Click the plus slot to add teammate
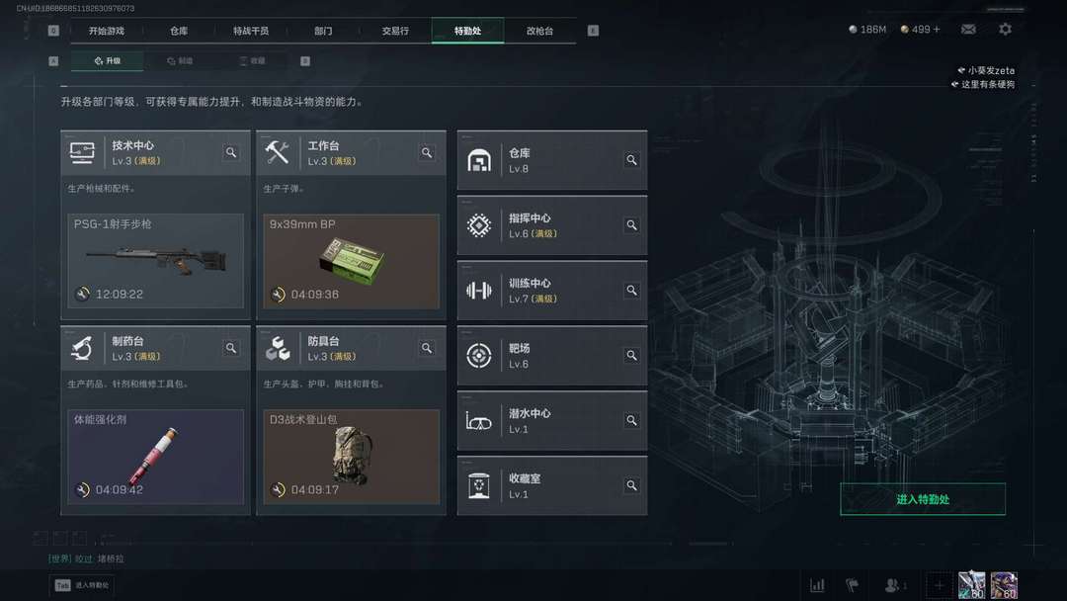 click(940, 584)
